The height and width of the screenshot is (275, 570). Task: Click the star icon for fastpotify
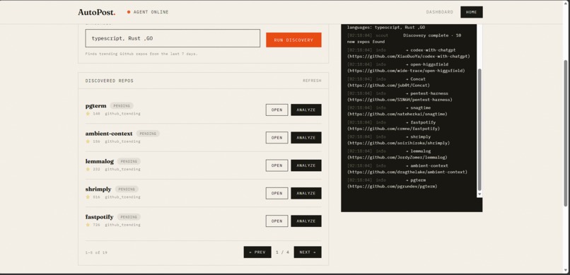pos(88,225)
